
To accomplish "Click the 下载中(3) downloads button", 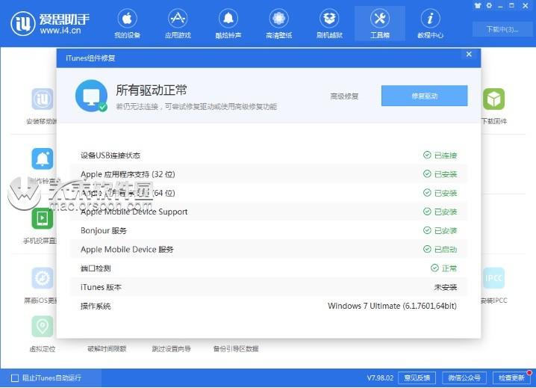I will [502, 29].
